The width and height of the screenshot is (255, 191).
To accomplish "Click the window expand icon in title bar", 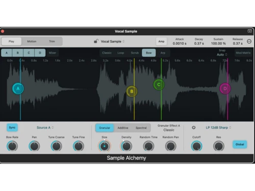I will (x=249, y=31).
